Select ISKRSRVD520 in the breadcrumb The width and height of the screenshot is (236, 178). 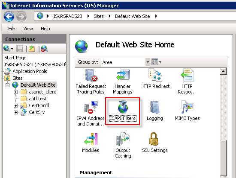[68, 16]
